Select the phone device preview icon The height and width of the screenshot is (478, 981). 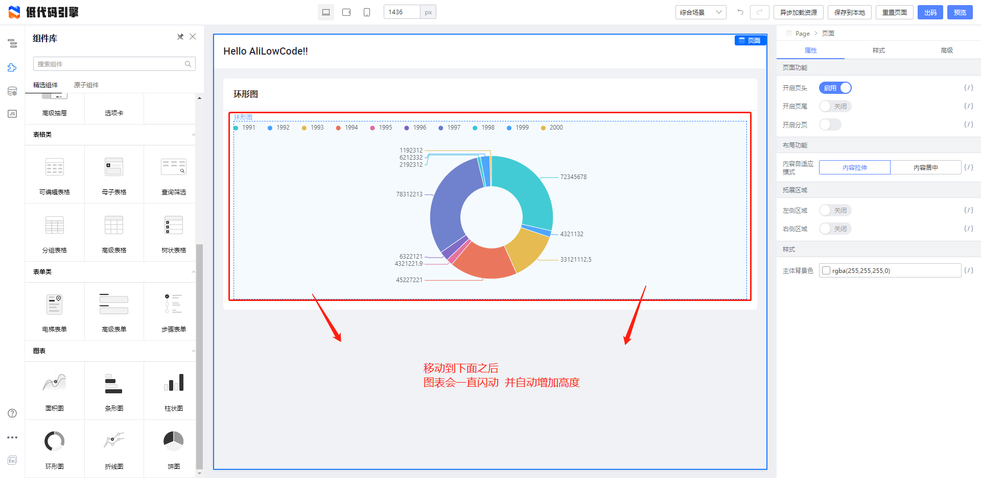click(367, 12)
